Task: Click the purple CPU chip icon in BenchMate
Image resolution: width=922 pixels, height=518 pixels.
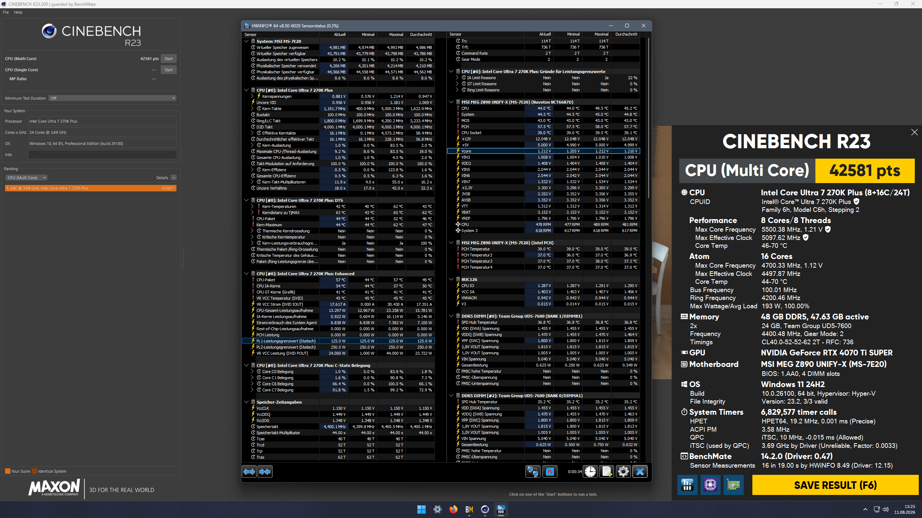Action: point(710,485)
